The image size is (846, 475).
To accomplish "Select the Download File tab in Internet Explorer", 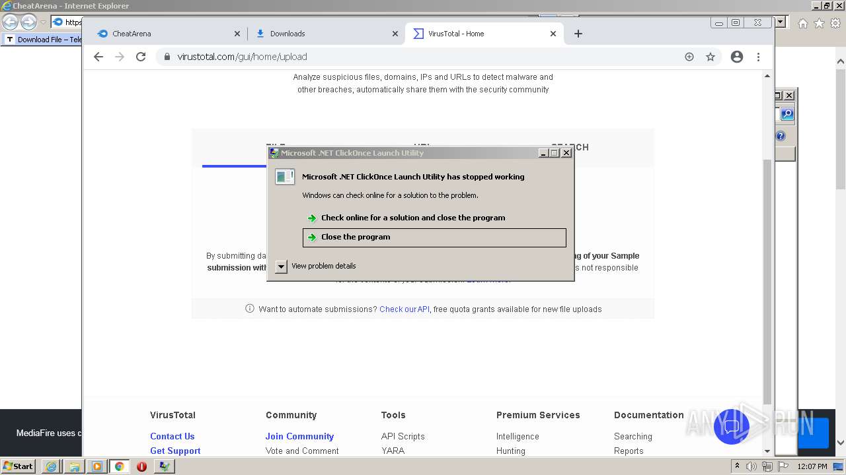I will (43, 40).
